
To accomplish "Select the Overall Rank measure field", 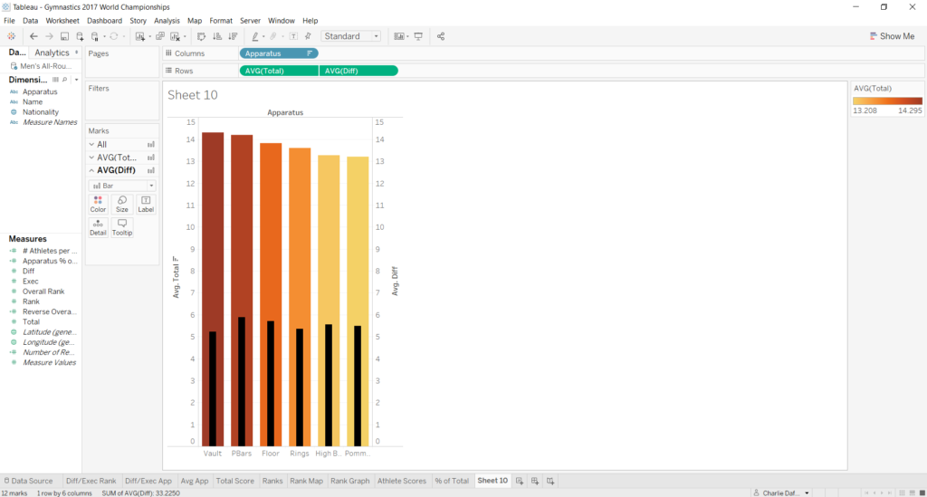I will click(43, 292).
